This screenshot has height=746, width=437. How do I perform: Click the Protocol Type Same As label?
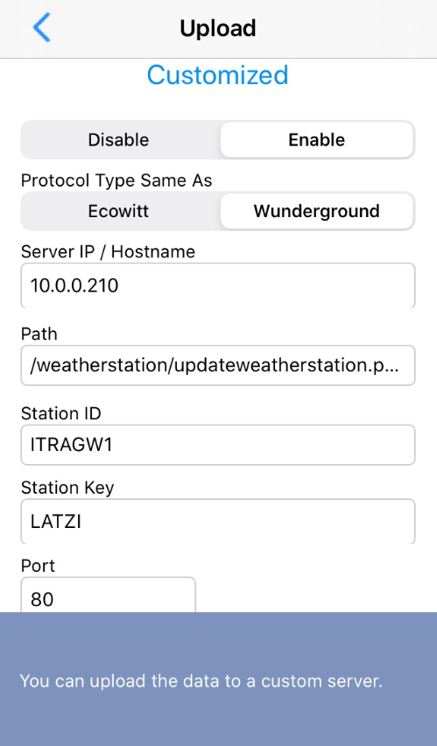[x=116, y=180]
